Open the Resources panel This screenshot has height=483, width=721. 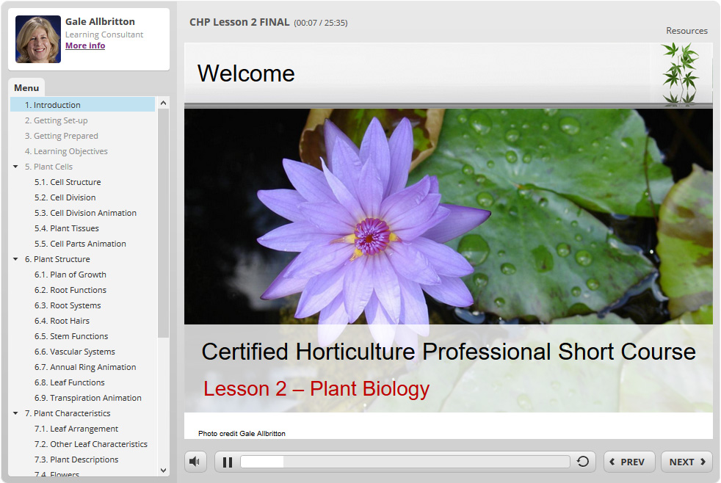tap(686, 30)
